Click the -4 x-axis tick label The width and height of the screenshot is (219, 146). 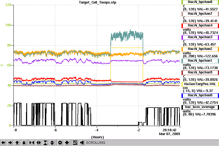coord(97,130)
